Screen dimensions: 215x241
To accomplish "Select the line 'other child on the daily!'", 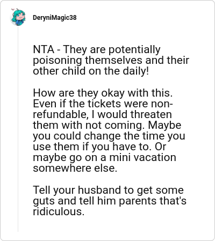I will point(91,71).
